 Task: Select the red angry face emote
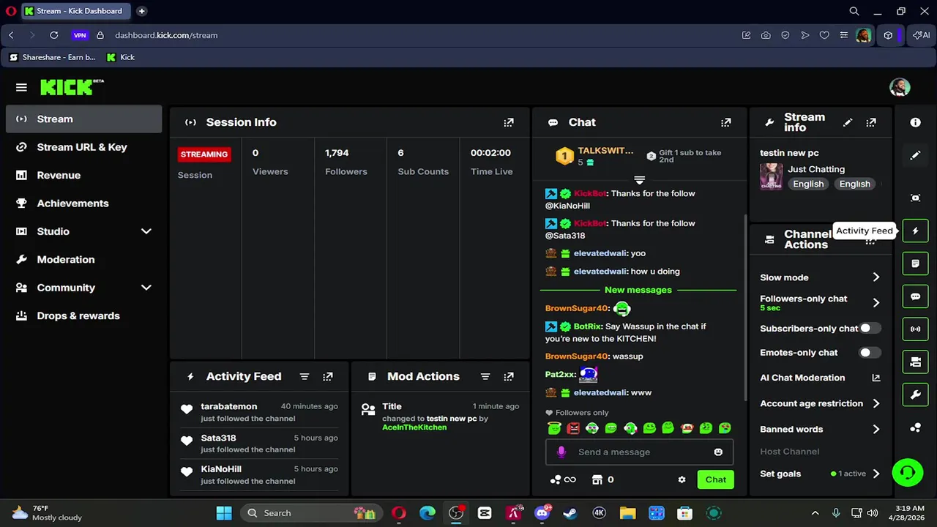pyautogui.click(x=573, y=428)
